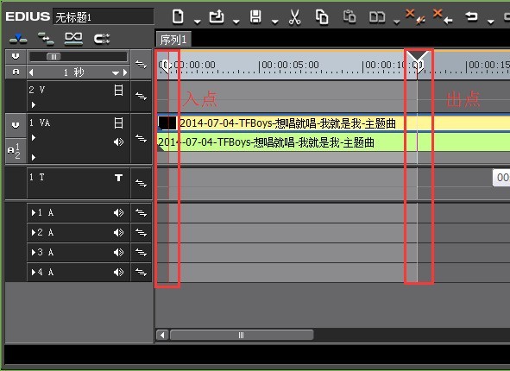Mute the 2 A audio track
The width and height of the screenshot is (510, 371).
(119, 232)
